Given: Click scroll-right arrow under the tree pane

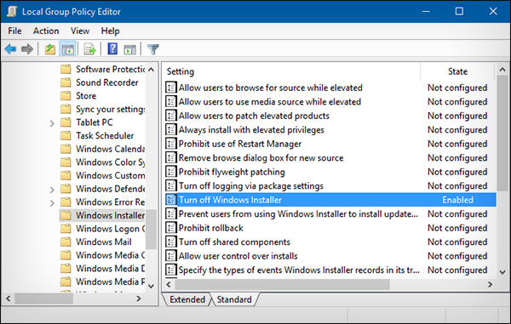Looking at the screenshot, I should [x=139, y=298].
